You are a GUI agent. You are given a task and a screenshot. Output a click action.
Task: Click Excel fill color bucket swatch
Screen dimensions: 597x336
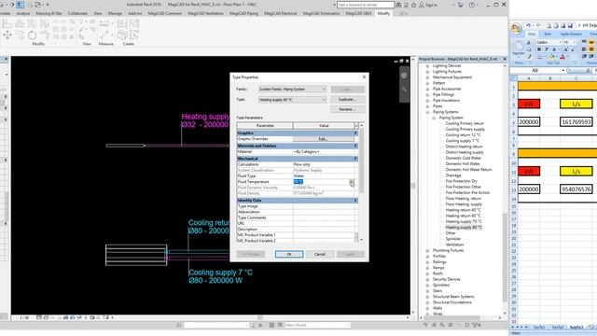click(551, 57)
